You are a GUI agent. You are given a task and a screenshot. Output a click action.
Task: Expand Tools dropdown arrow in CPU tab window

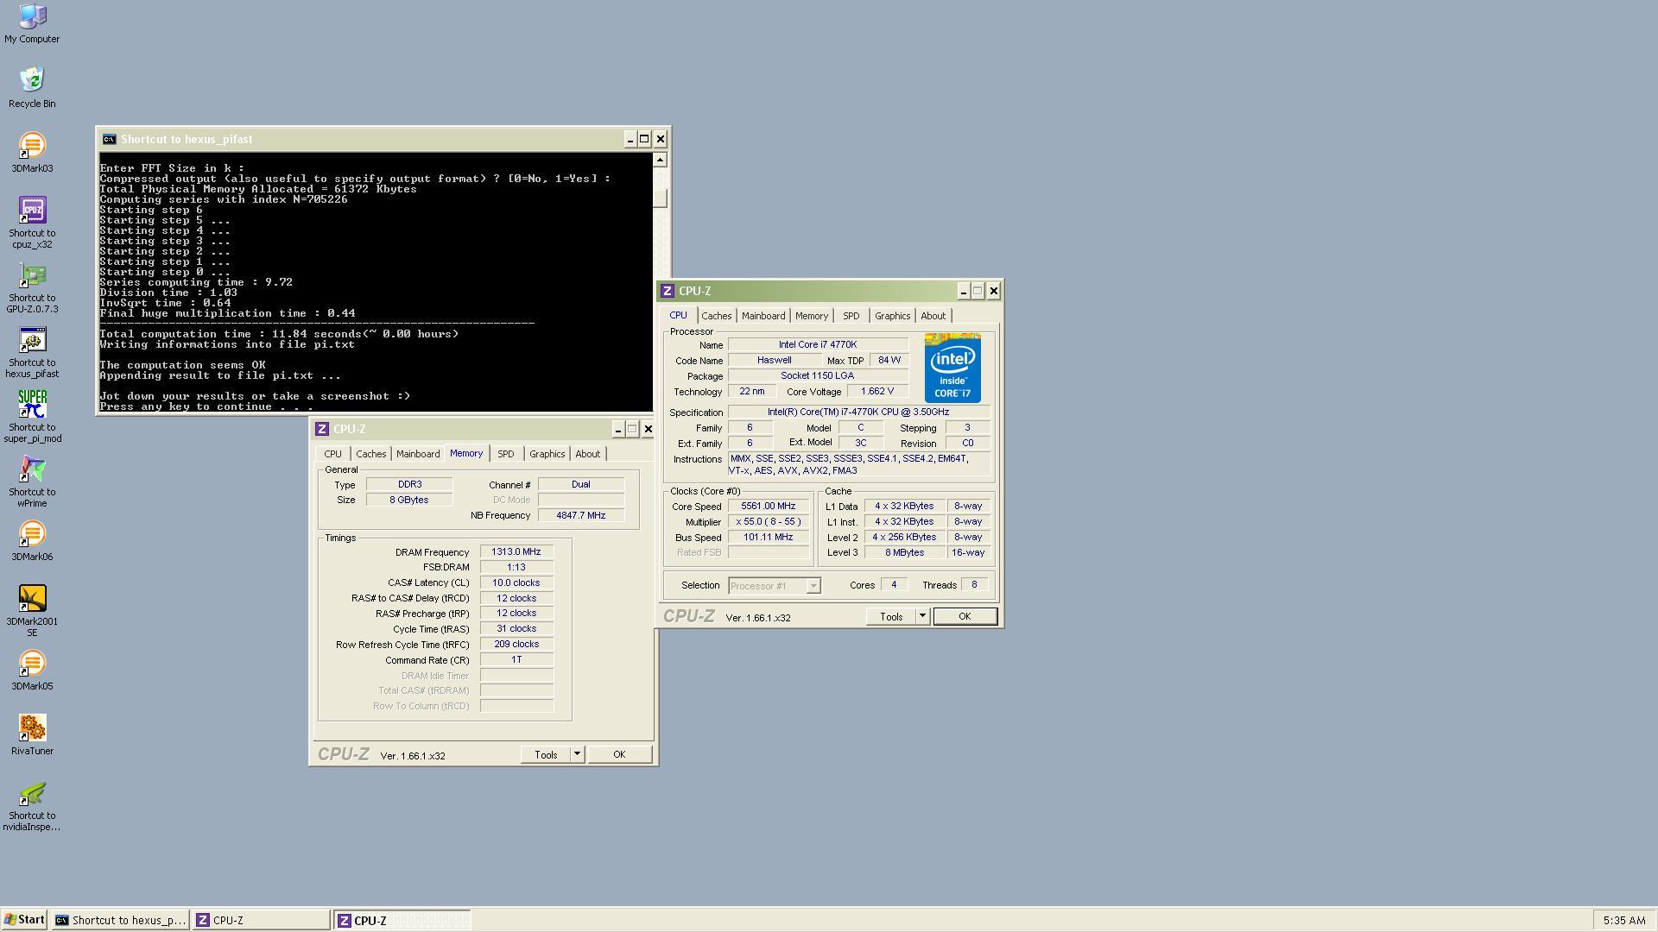pos(922,616)
